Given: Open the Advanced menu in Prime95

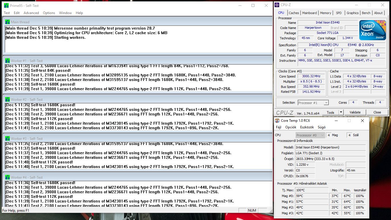Looking at the screenshot, I should (x=31, y=13).
